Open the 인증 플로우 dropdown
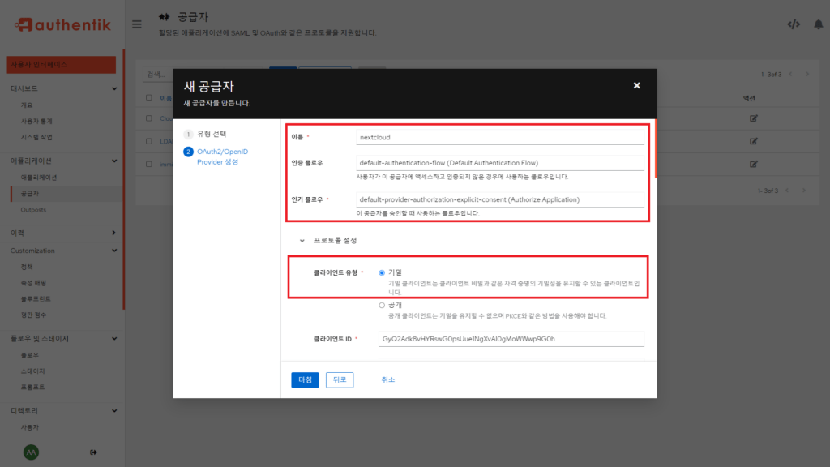Image resolution: width=830 pixels, height=467 pixels. (499, 162)
